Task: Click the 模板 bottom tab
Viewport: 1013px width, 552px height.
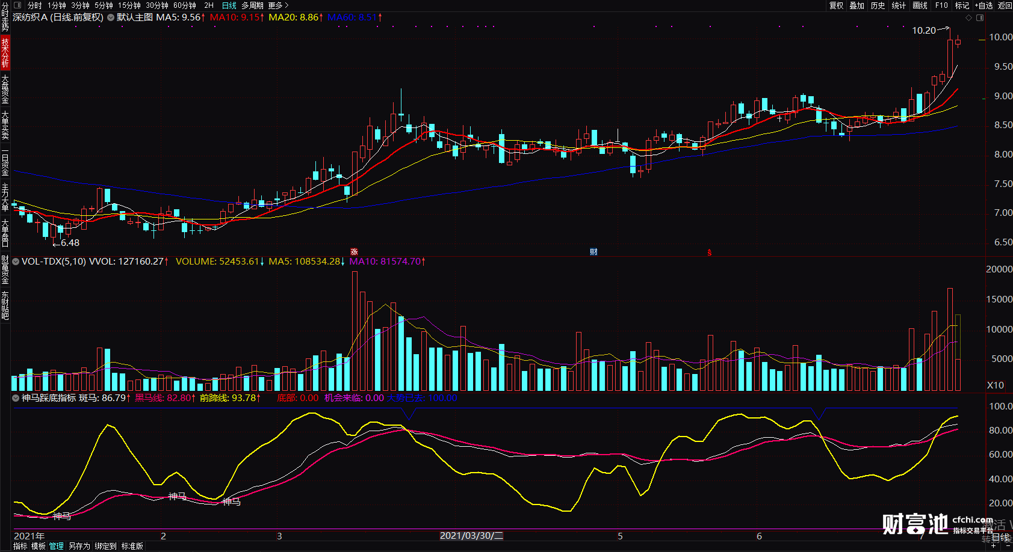Action: [39, 546]
